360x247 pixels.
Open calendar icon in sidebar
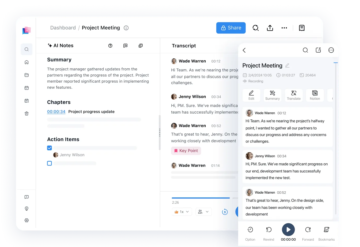[27, 88]
